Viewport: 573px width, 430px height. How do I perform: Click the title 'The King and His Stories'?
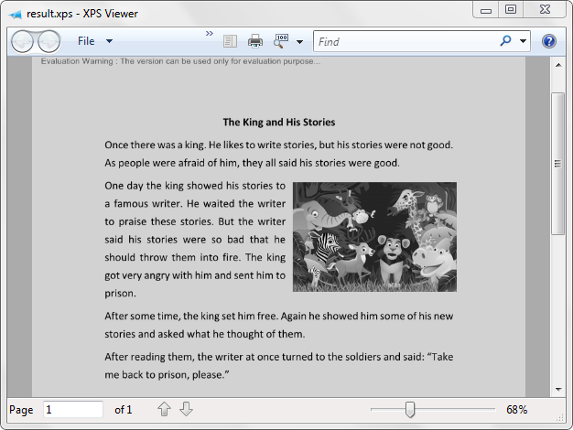(x=279, y=122)
